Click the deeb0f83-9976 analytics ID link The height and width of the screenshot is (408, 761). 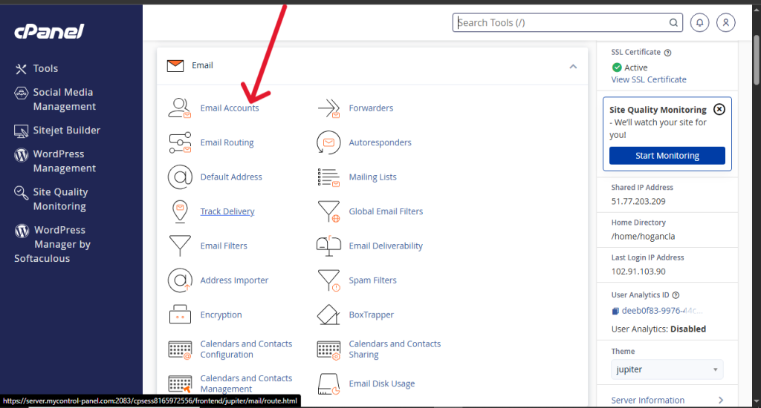[662, 311]
